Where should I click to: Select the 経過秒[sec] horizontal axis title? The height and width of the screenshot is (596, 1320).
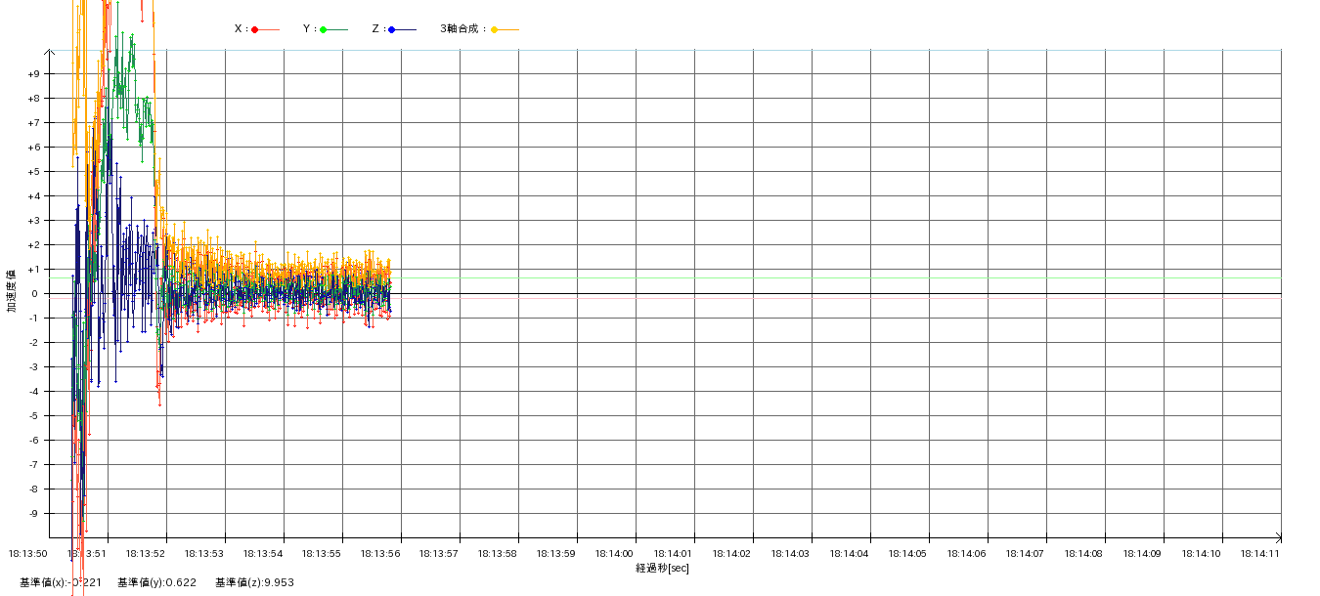point(662,568)
